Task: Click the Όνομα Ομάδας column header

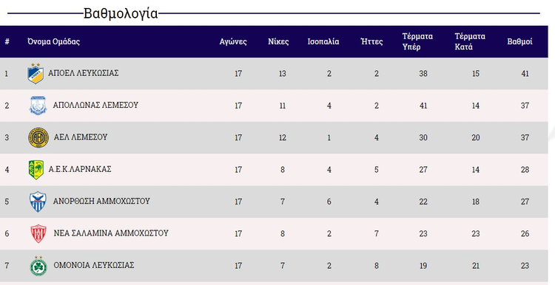Action: pos(54,41)
